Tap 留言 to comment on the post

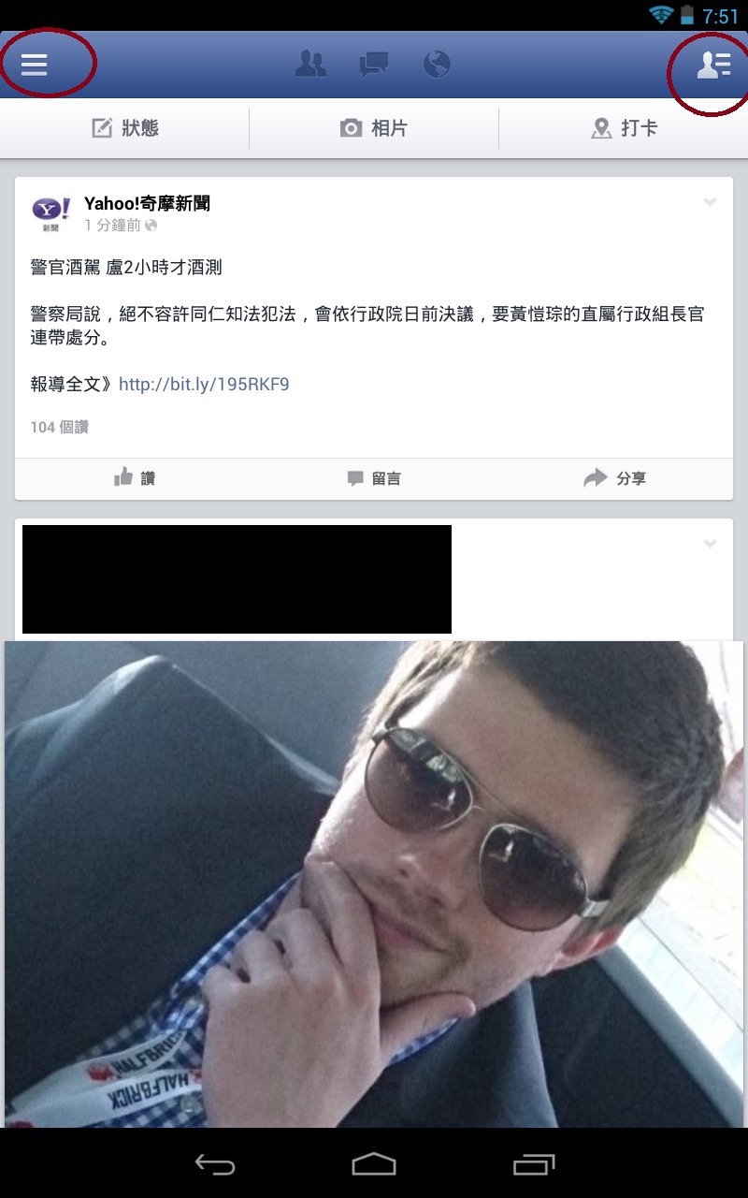click(x=374, y=478)
